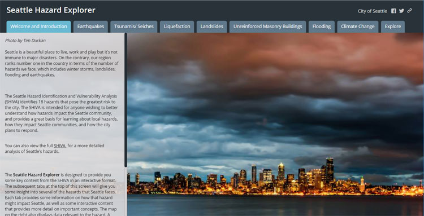Click the scrollbar track below the thumb
The height and width of the screenshot is (216, 424).
[x=126, y=191]
